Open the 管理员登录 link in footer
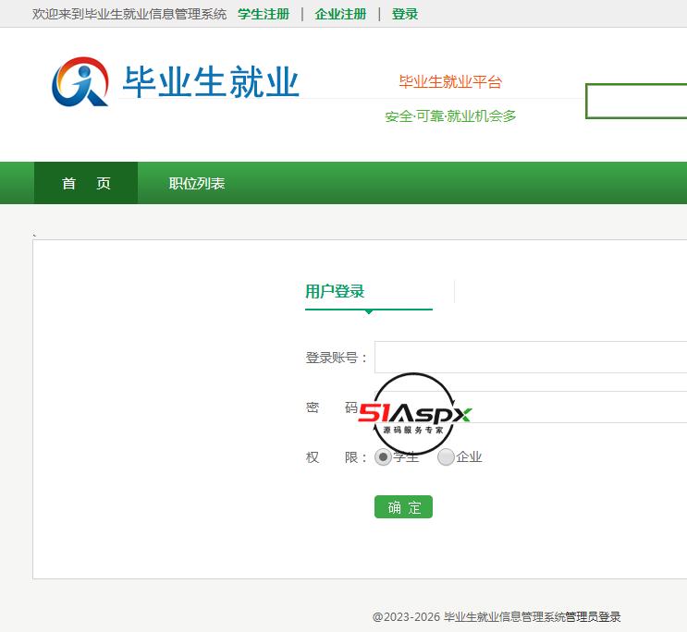This screenshot has height=632, width=687. [593, 617]
